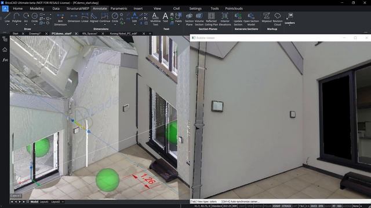Go to the first layout tab arrow

(12, 202)
